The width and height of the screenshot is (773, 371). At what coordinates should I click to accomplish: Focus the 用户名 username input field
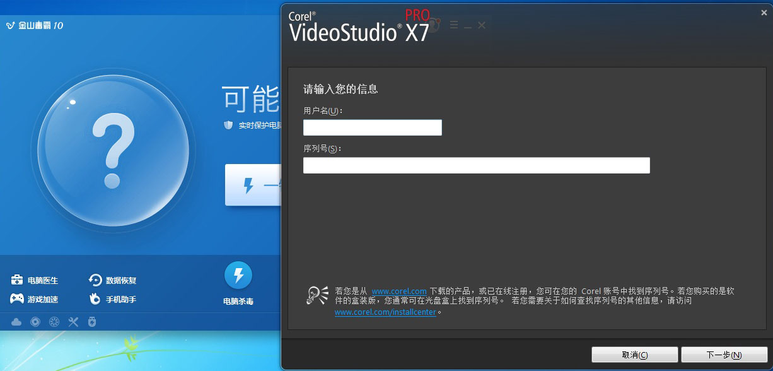coord(373,127)
